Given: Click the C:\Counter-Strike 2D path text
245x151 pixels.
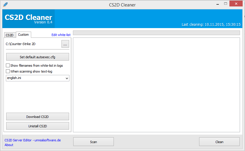Looking at the screenshot, I should (21, 44).
